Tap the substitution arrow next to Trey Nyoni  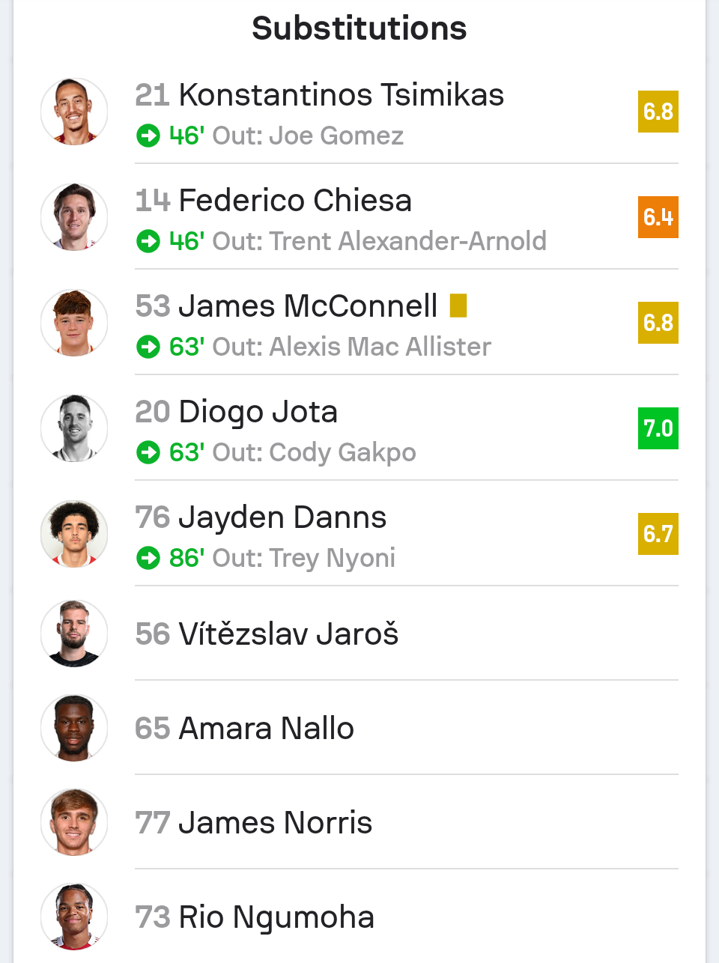pos(148,558)
